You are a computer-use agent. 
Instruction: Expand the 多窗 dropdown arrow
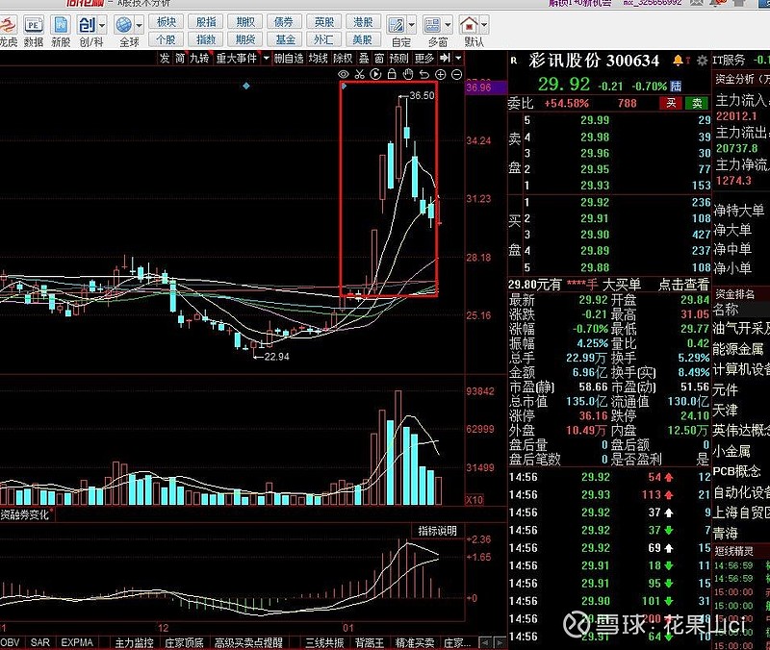pos(448,25)
